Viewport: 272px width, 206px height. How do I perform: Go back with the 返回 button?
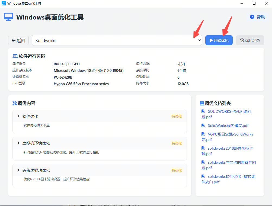[18, 40]
